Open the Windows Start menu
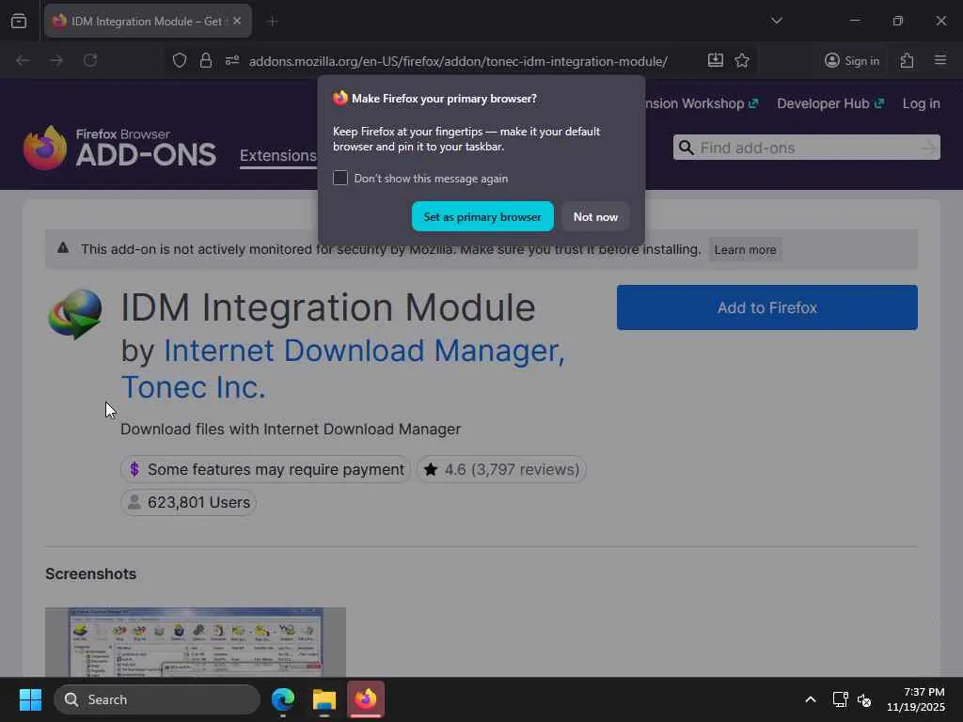 point(30,699)
